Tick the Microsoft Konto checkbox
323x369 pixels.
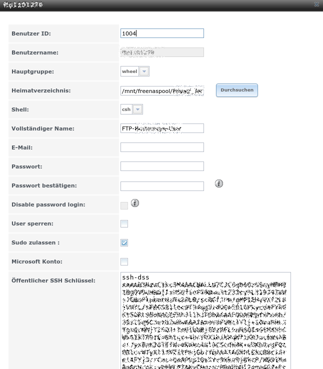124,261
